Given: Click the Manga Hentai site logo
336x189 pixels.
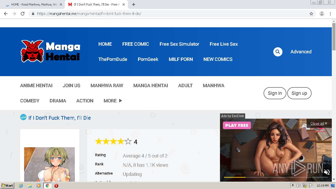Looking at the screenshot, I should click(50, 51).
